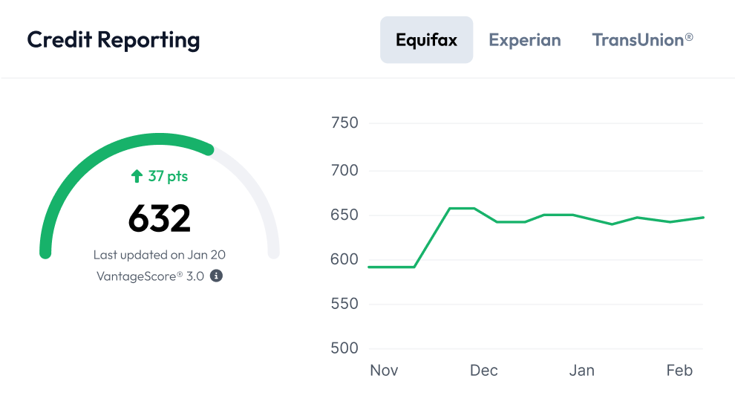The height and width of the screenshot is (413, 735).
Task: Open the TransUnion tab
Action: click(x=642, y=40)
